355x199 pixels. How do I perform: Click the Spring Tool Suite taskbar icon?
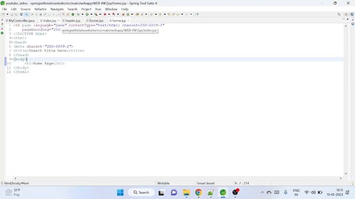pos(223,192)
